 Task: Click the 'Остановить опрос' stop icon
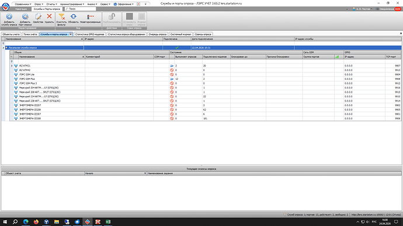(129, 16)
